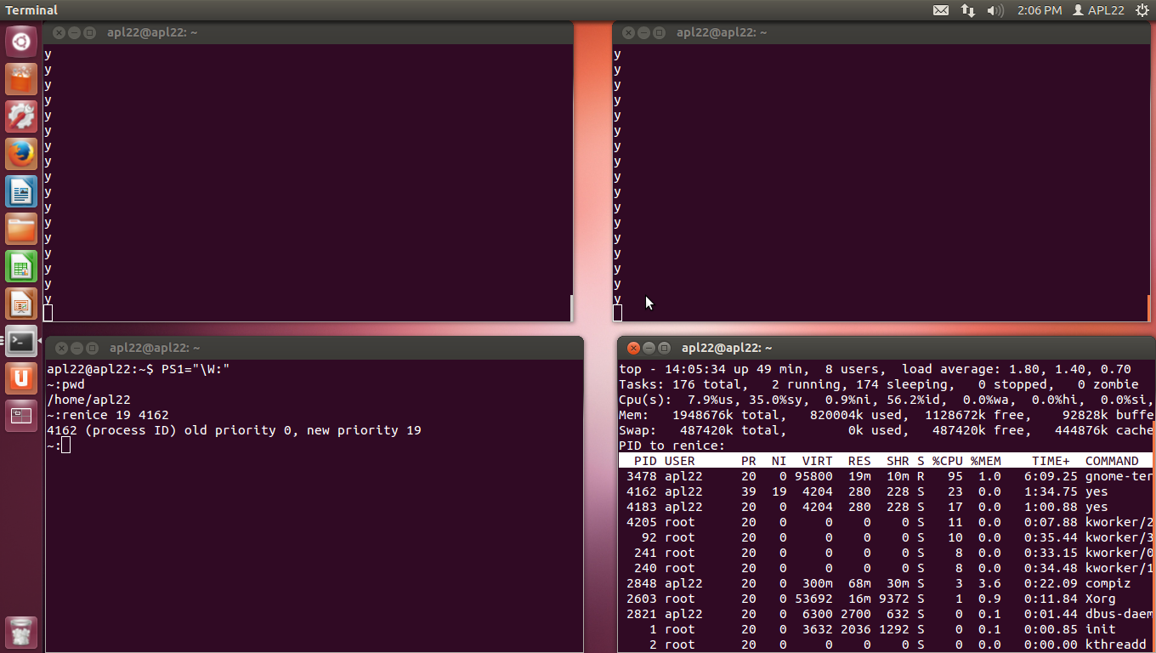Click the %CPU column header in top
The height and width of the screenshot is (653, 1156).
tap(947, 461)
